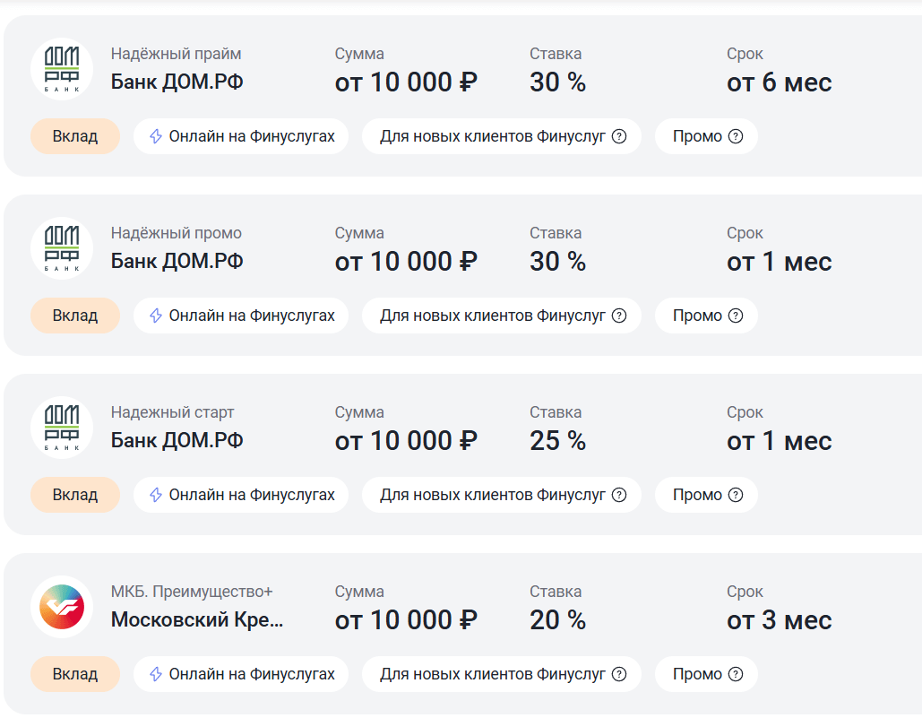The image size is (922, 718).
Task: Click the Сумма label on Надежный старт card
Action: tap(359, 413)
